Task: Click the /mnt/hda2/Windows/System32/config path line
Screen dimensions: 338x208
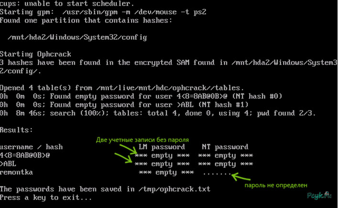Action: click(77, 37)
